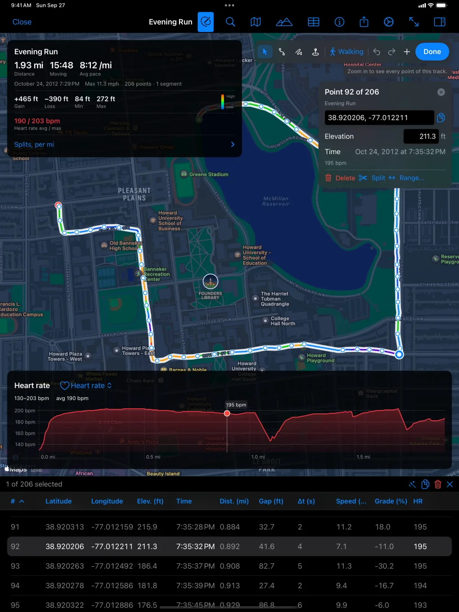Select row 93 in points table
The height and width of the screenshot is (612, 459).
229,566
